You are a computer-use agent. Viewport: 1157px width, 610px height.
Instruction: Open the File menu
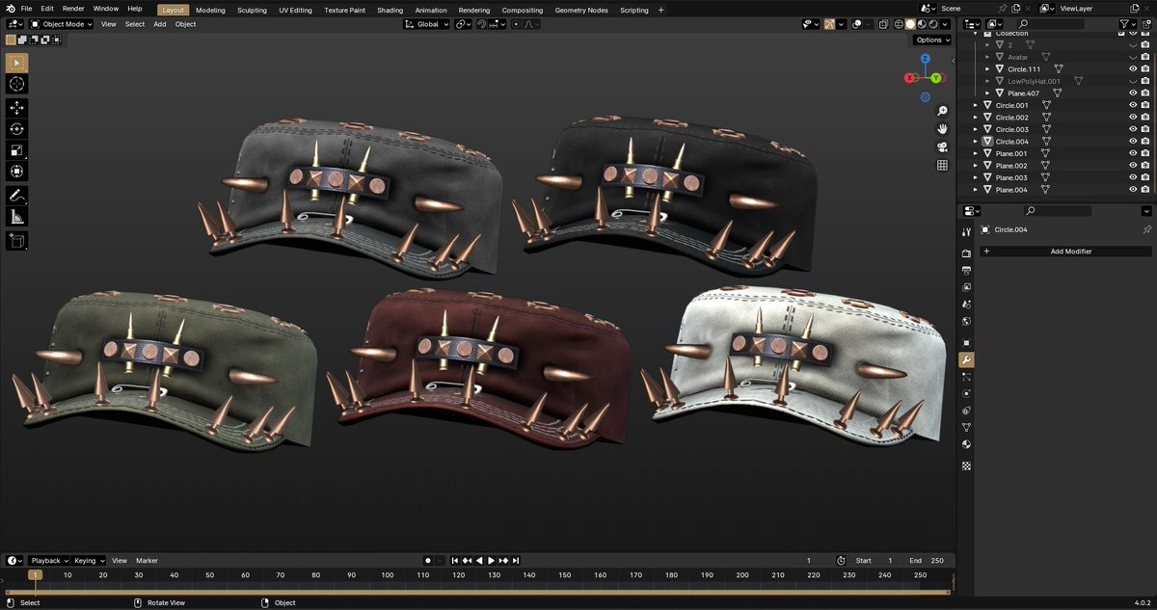click(27, 9)
